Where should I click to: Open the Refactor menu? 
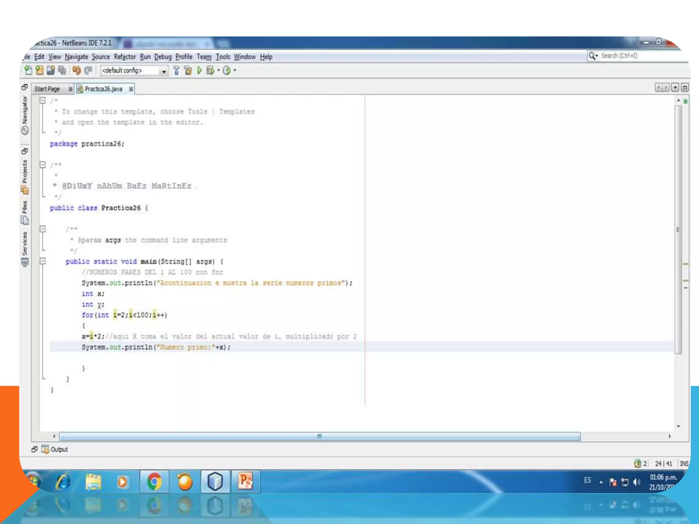(x=125, y=57)
